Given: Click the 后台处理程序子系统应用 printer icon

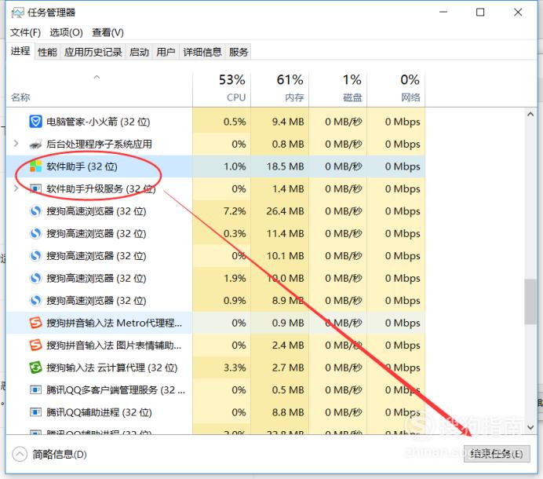Looking at the screenshot, I should tap(35, 144).
